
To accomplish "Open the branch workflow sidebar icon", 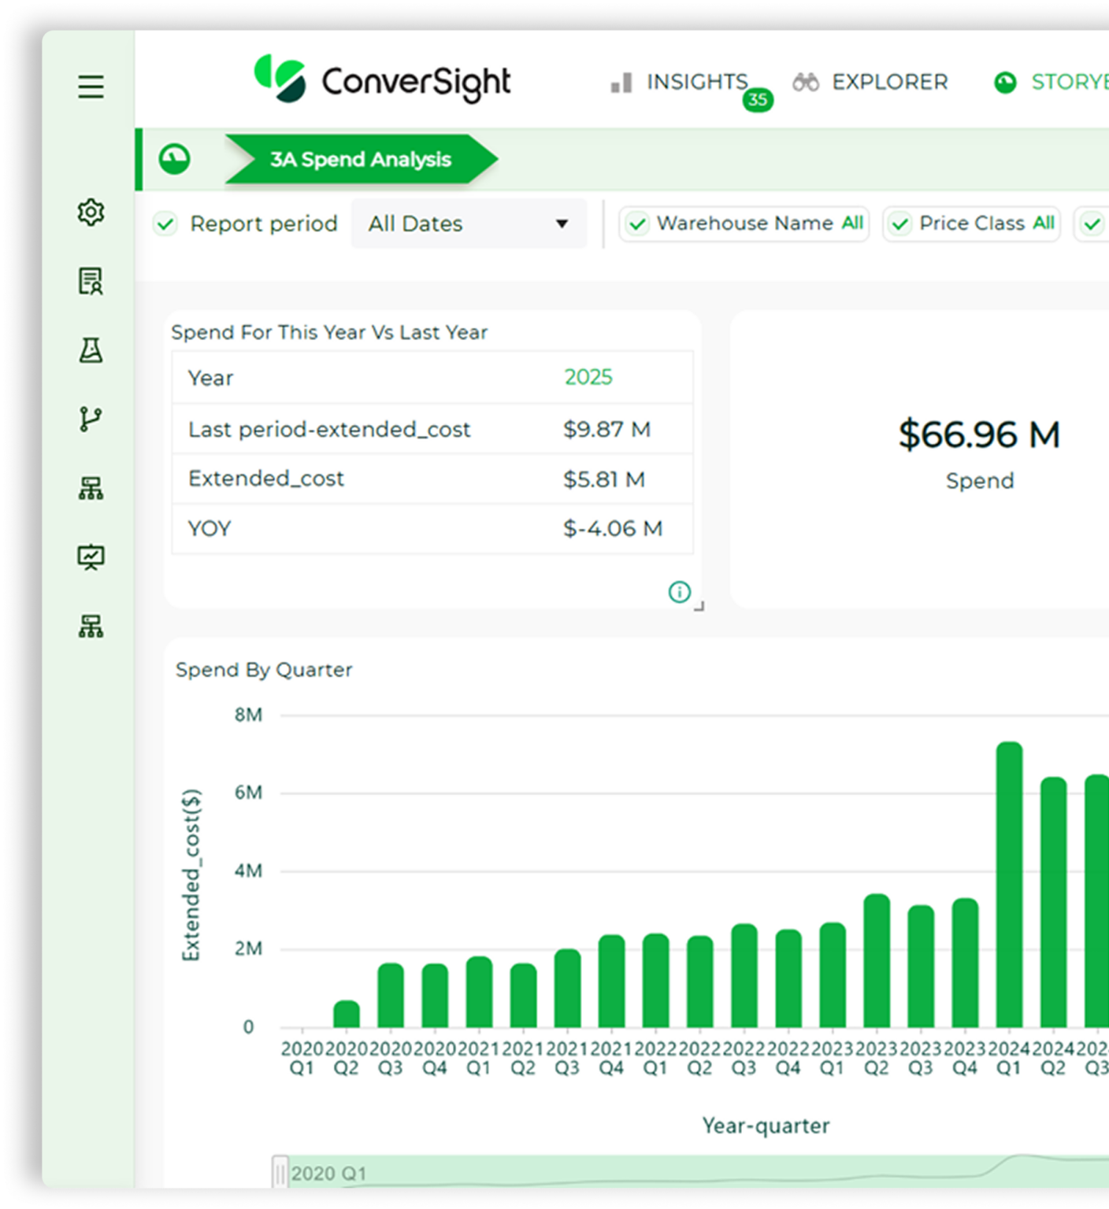I will 91,419.
